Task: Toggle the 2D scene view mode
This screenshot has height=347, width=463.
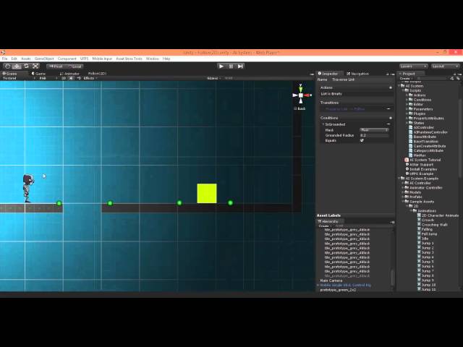Action: click(64, 78)
